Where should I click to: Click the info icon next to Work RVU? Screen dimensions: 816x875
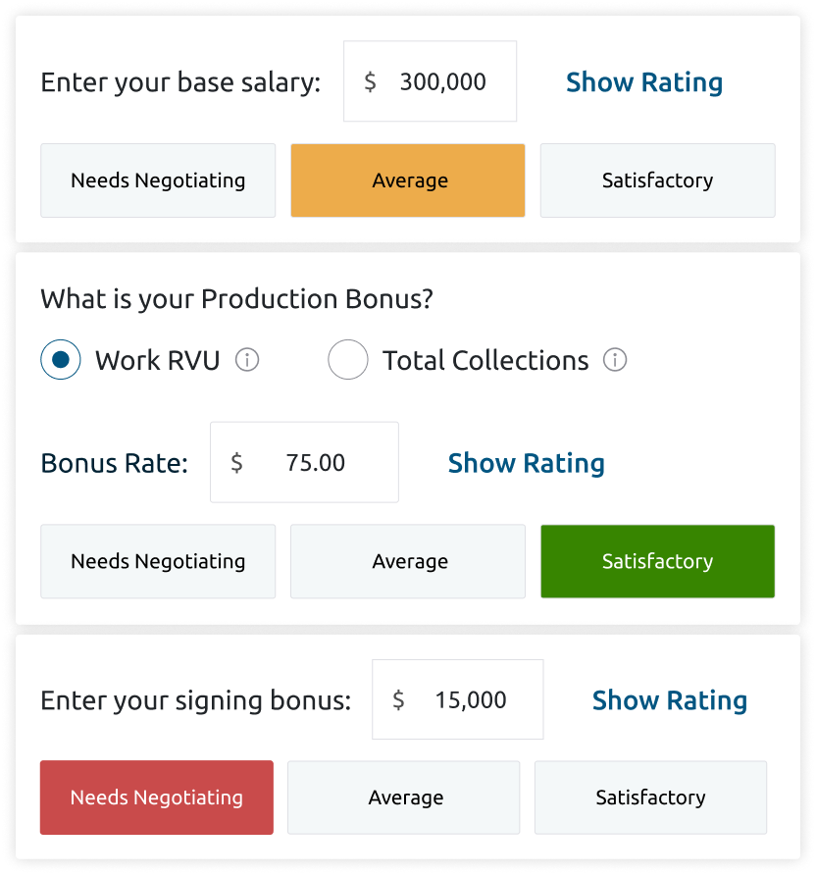click(248, 360)
